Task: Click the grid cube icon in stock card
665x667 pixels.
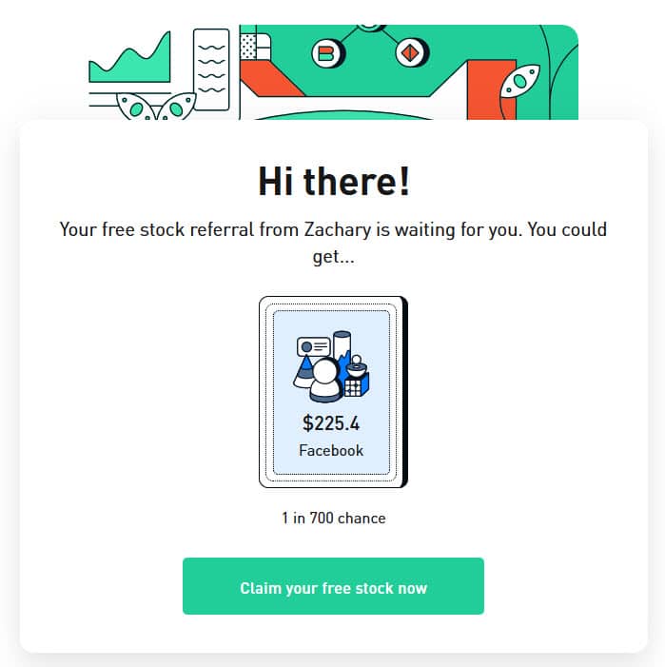Action: click(354, 386)
